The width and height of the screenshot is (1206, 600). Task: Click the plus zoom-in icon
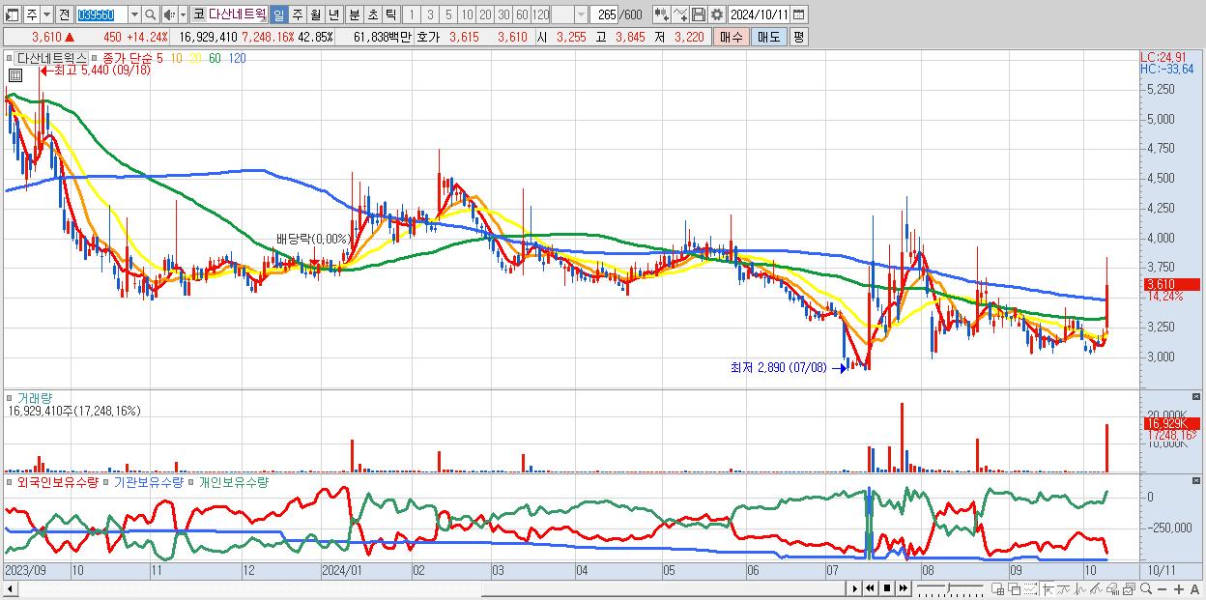(x=1178, y=588)
